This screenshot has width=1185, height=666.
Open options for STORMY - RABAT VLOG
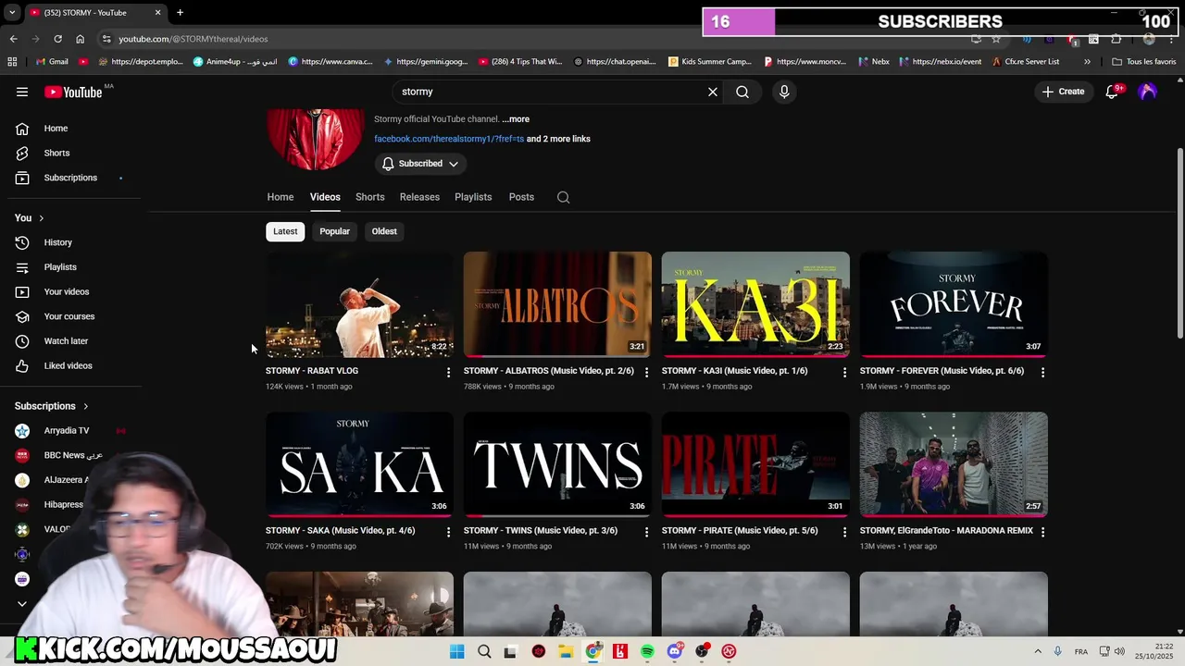click(448, 372)
